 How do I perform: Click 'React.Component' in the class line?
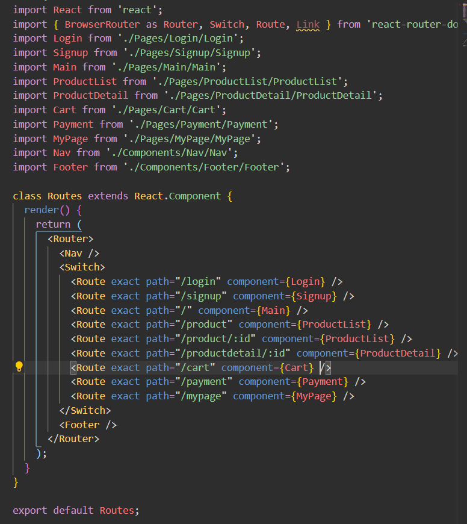point(178,196)
